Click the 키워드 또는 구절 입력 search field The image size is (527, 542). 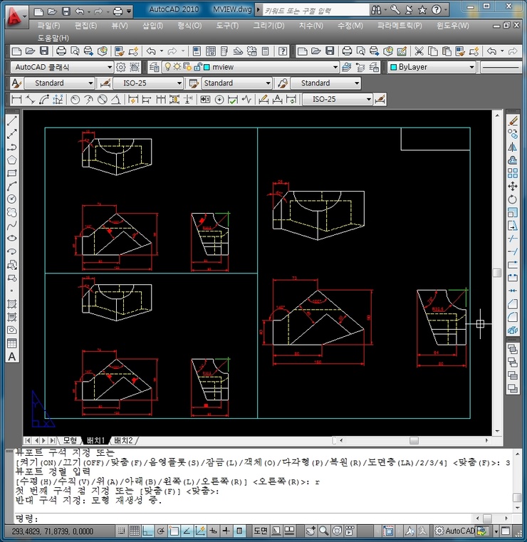[316, 11]
